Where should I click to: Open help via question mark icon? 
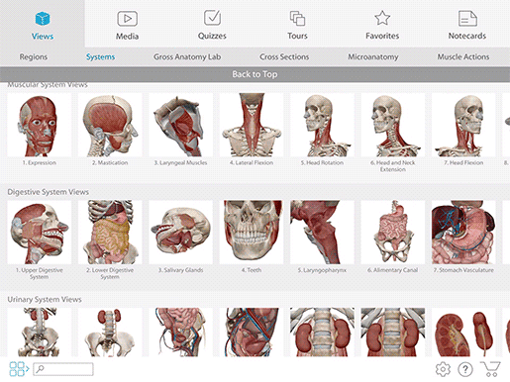point(465,369)
